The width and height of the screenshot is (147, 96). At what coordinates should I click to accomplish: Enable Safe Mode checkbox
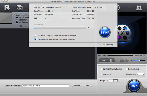point(101,74)
